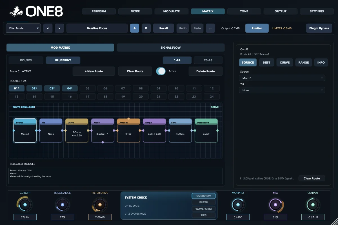This screenshot has height=225, width=338.
Task: Select the Source module in signal path
Action: [25, 130]
